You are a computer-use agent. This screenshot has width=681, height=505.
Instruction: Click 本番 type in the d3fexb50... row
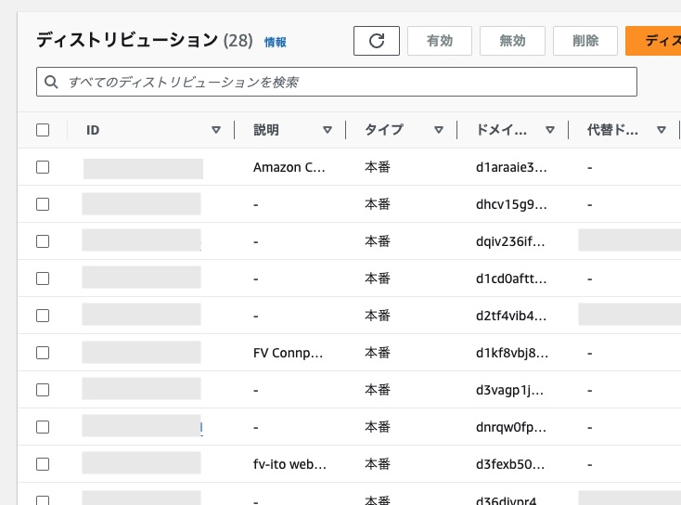(378, 464)
